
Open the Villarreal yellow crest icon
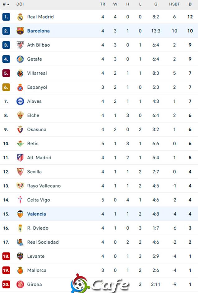coord(20,73)
